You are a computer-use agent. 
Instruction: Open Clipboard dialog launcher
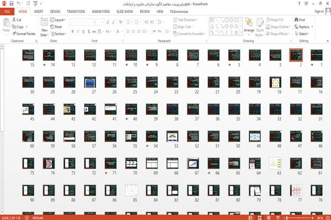tap(36, 41)
